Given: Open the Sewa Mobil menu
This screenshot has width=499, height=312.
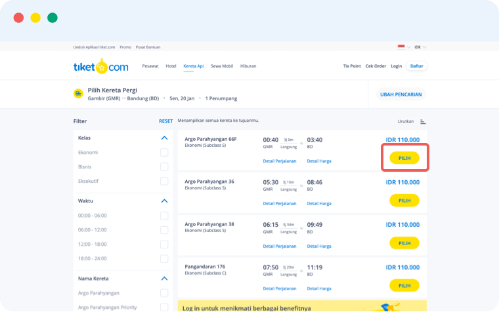Looking at the screenshot, I should (222, 66).
